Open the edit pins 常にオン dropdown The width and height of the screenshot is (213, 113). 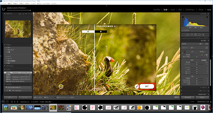pos(47,97)
